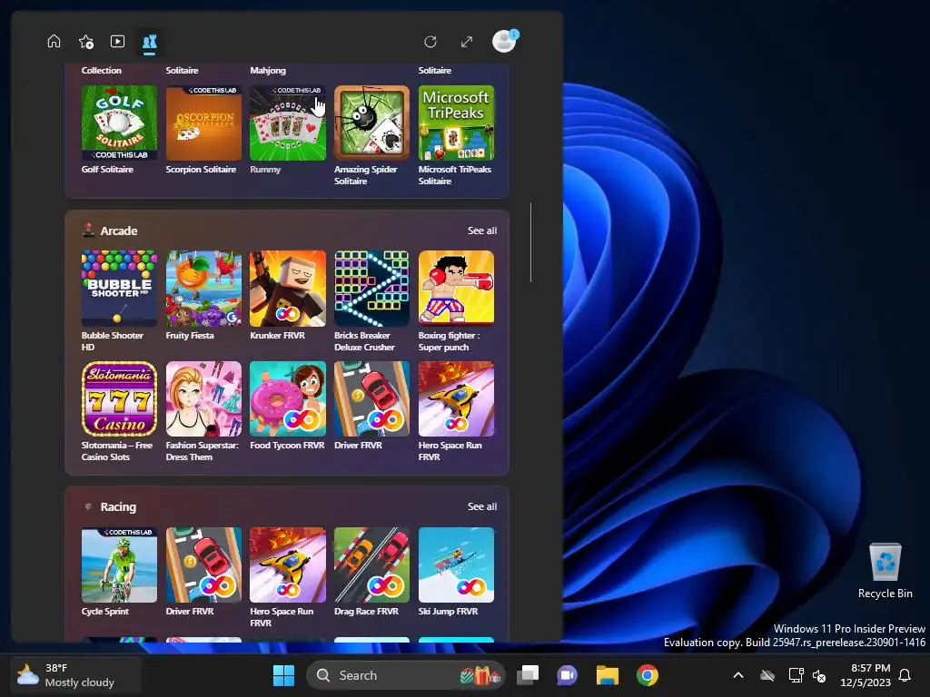The image size is (930, 697).
Task: Show hidden system tray icons
Action: [x=738, y=675]
